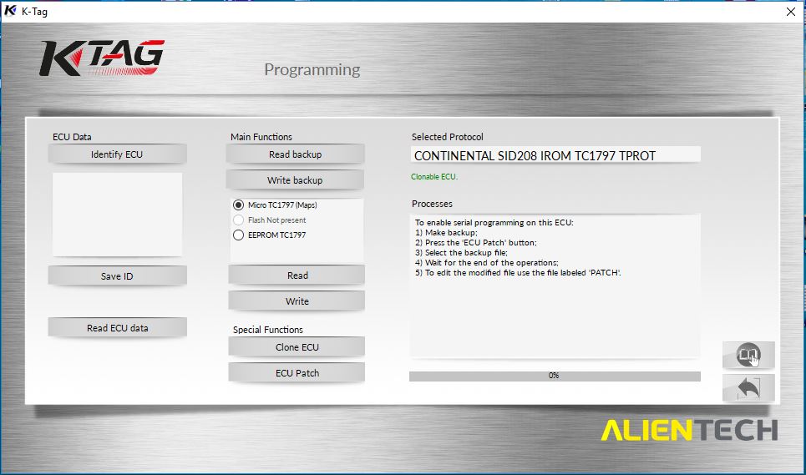Click line '5) To edit the modified file...'
Screen dimensions: 806x475
518,273
